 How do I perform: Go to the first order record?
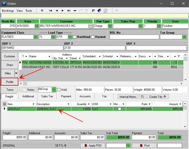tap(50, 11)
